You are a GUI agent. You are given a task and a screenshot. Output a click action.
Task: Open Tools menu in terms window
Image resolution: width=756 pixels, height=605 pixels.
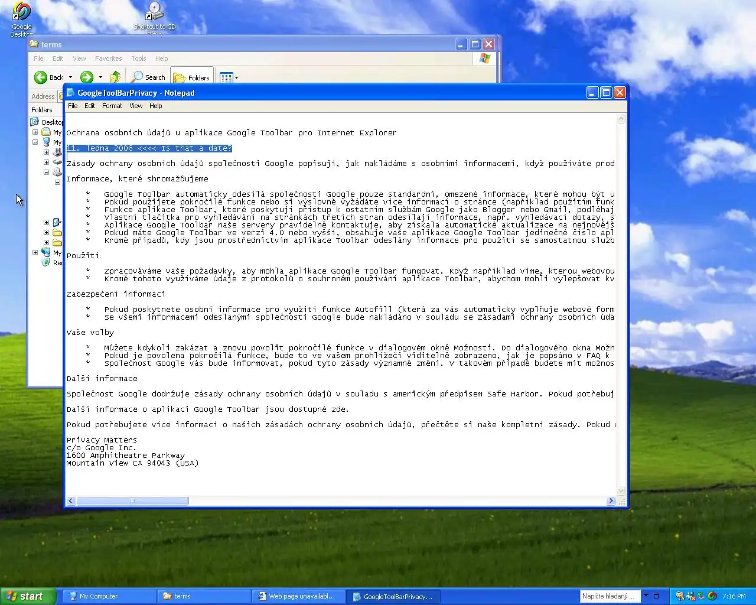point(139,58)
